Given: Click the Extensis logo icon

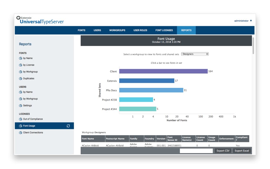Looking at the screenshot, I should [x=18, y=18].
